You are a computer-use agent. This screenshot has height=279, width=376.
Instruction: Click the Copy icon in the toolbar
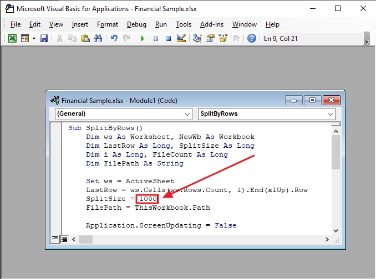click(72, 38)
